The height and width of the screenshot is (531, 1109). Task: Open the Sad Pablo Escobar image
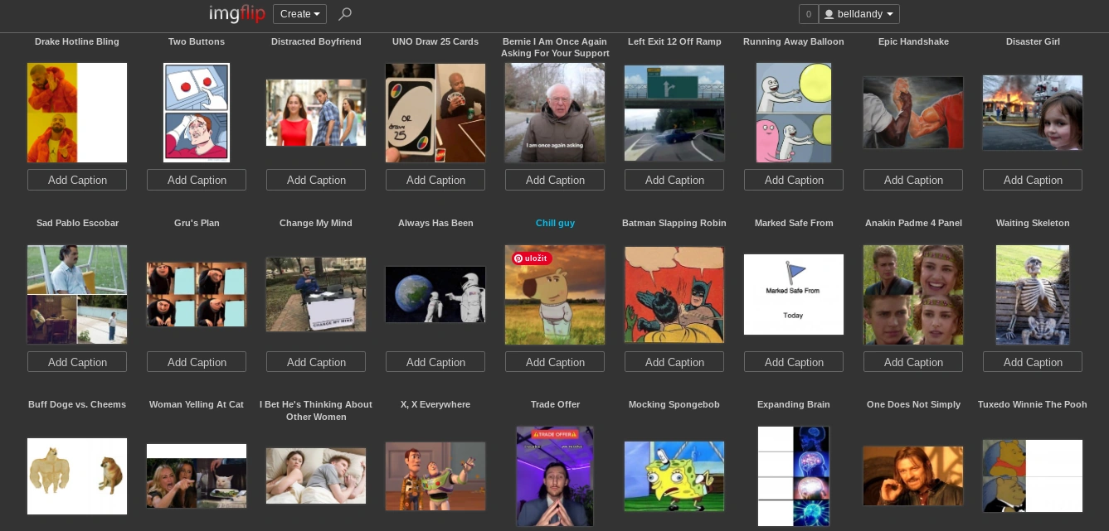(x=77, y=294)
